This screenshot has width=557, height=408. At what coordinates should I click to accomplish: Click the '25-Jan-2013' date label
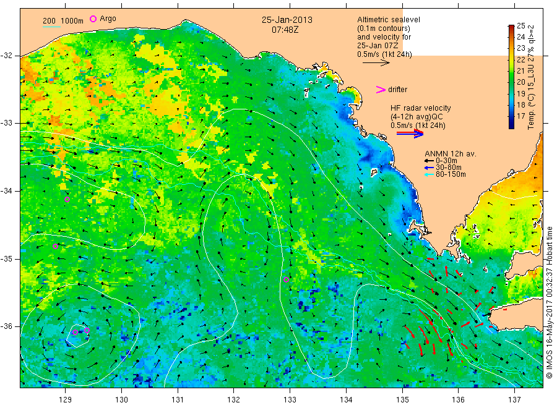pyautogui.click(x=287, y=20)
